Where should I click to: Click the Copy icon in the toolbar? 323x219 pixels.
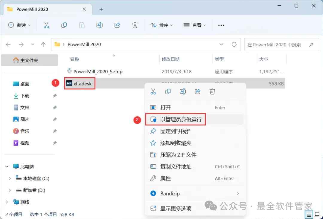pos(64,25)
